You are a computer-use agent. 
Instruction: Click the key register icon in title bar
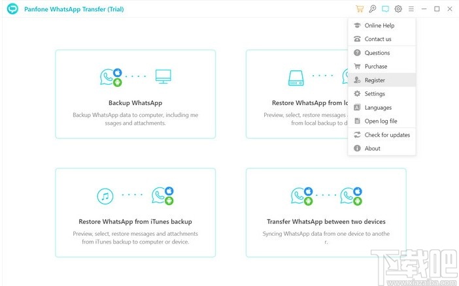click(372, 8)
